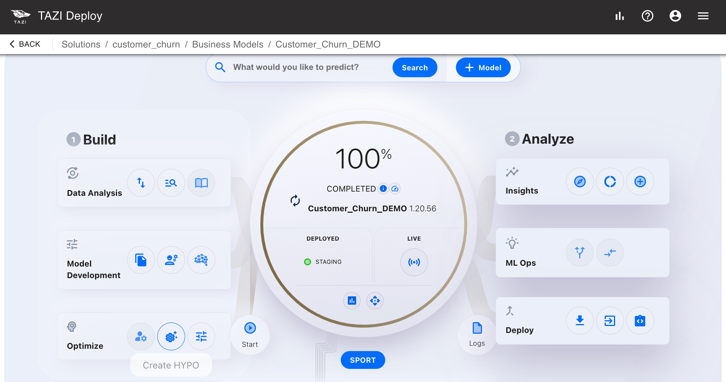The image size is (726, 382).
Task: Click the bar chart icon under DEPLOYED
Action: tap(352, 301)
